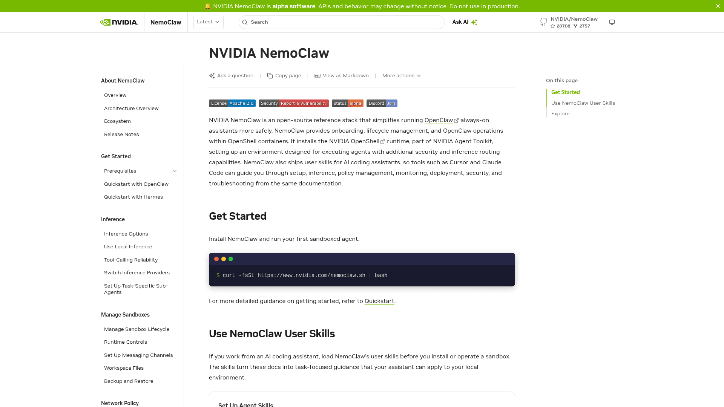
Task: Open Runtime Controls
Action: click(x=126, y=342)
